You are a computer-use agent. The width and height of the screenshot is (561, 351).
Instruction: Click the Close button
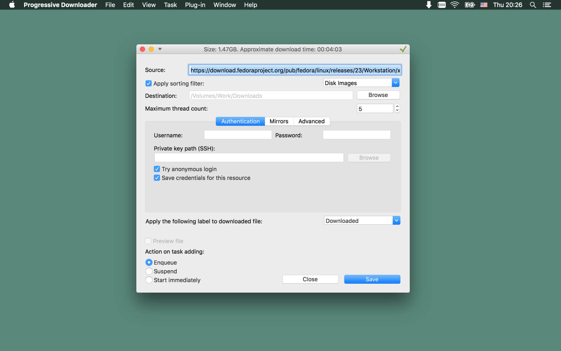(x=310, y=279)
